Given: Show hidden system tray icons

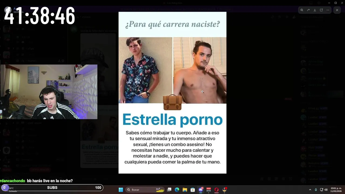Looking at the screenshot, I should tap(310, 190).
